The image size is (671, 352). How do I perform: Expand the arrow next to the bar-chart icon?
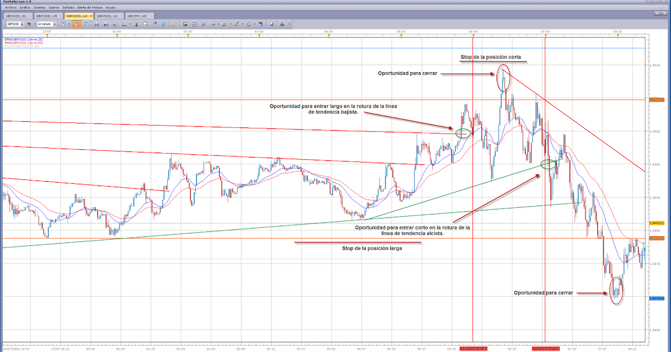pyautogui.click(x=130, y=24)
